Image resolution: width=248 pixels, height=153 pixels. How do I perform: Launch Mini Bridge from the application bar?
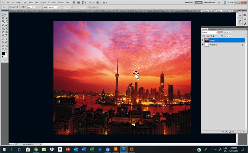[x=79, y=3]
